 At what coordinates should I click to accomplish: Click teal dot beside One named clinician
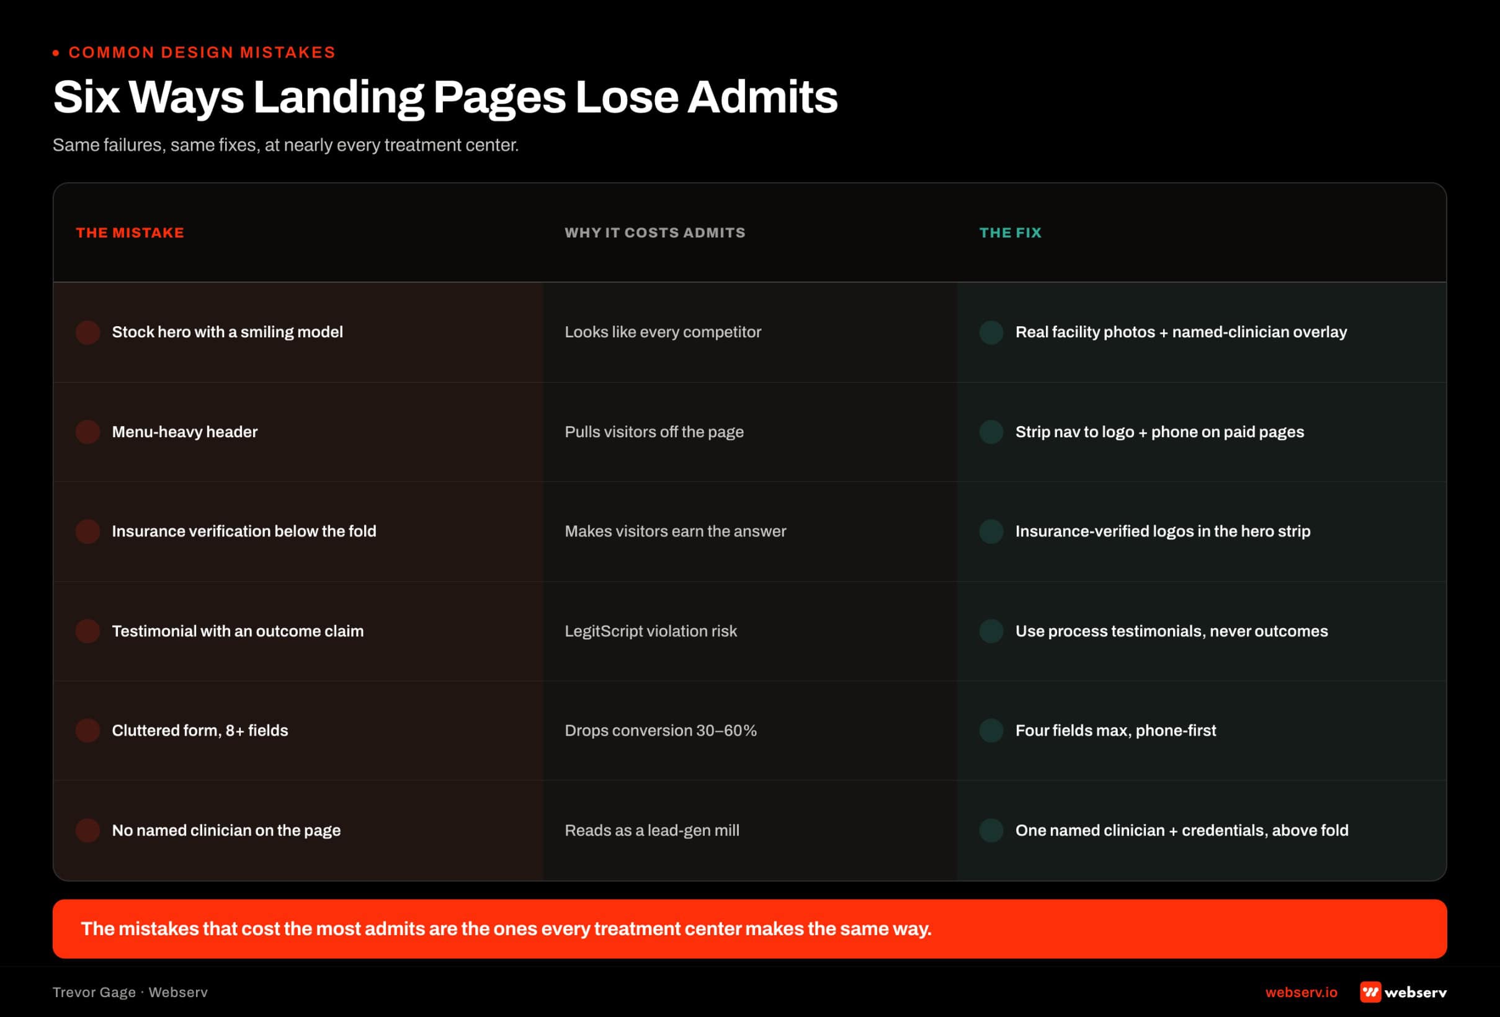991,830
